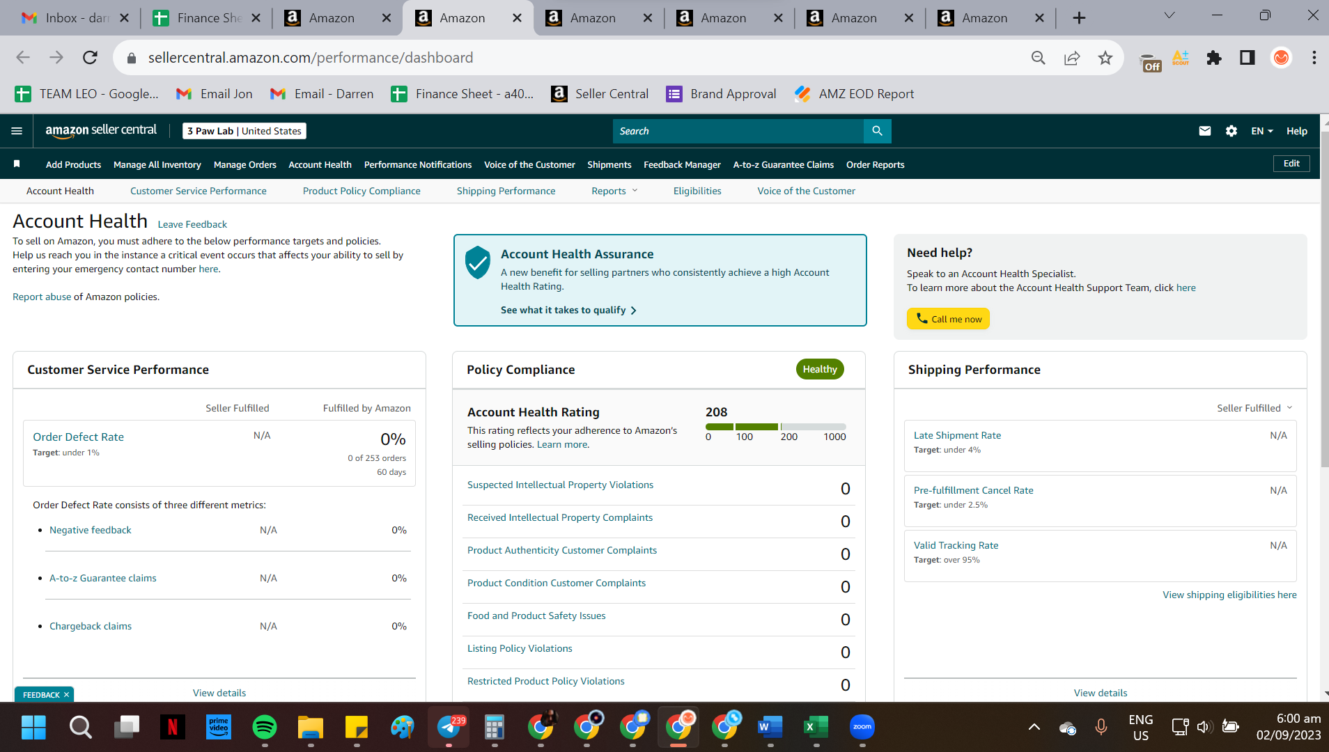
Task: Click the Amazon Seller Central logo
Action: click(x=101, y=130)
